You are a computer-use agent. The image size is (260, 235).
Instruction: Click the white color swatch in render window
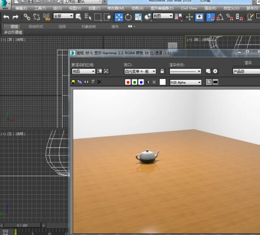[163, 82]
